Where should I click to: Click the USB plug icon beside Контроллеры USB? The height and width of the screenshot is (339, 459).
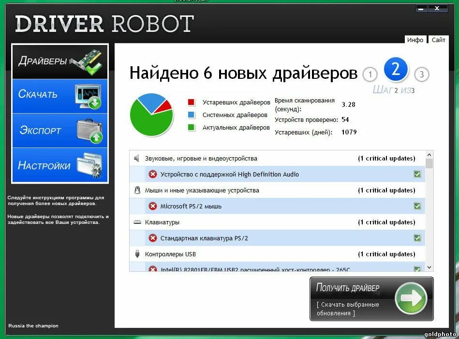pos(137,254)
